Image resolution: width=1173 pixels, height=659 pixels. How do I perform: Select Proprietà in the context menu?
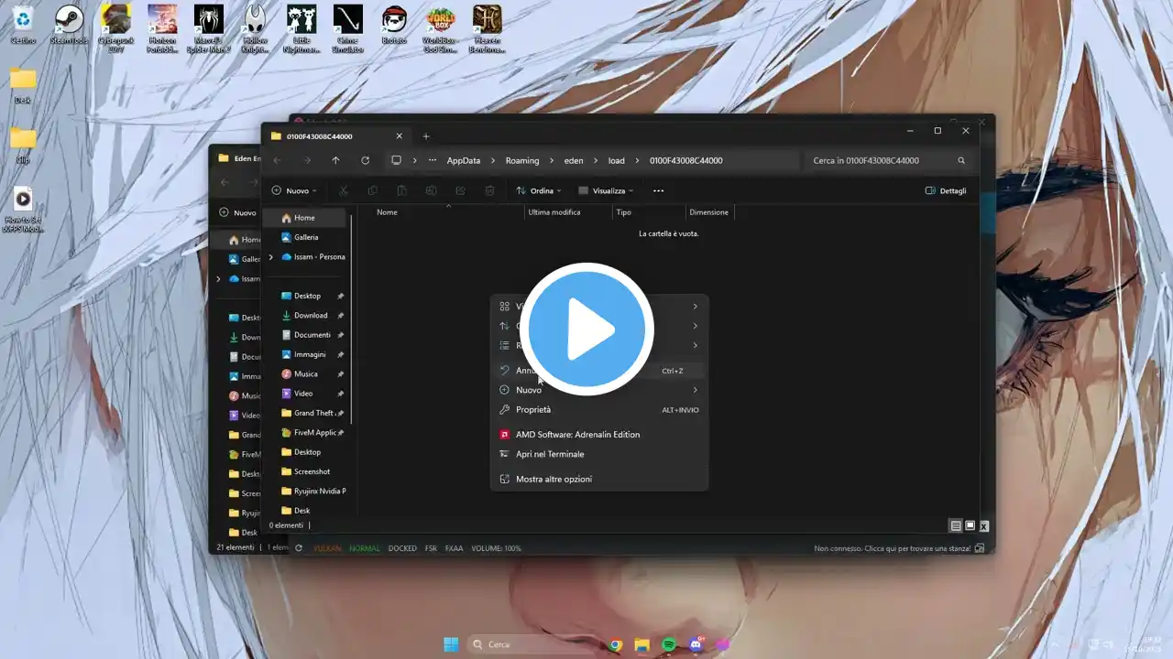pos(533,410)
